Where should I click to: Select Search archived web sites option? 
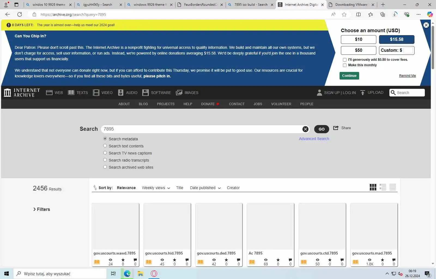click(105, 167)
